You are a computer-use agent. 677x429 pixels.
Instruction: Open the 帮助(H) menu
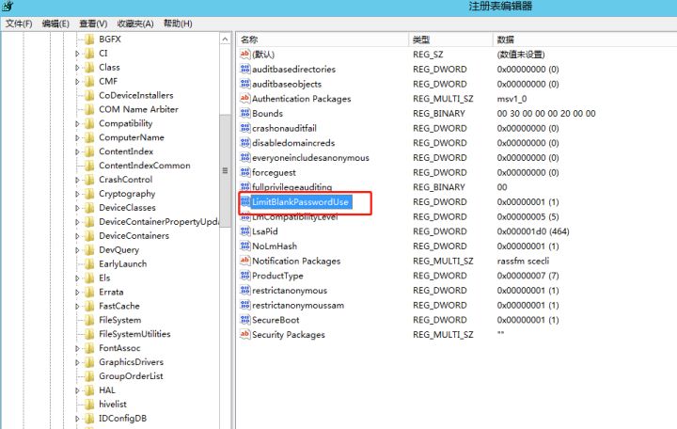(178, 24)
